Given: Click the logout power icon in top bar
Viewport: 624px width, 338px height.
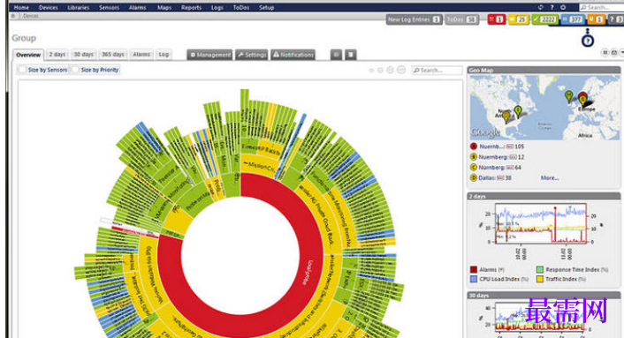Looking at the screenshot, I should [563, 7].
